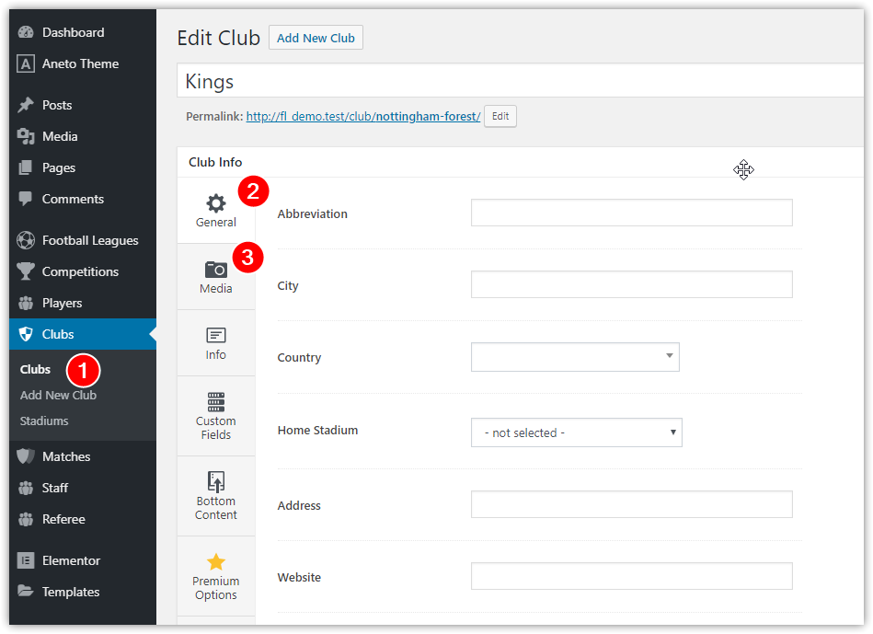Viewport: 873px width, 634px height.
Task: Open the Custom Fields tab label
Action: point(216,428)
